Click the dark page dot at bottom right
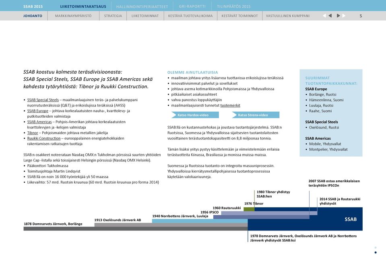Image resolution: width=386 pixels, height=255 pixels. click(376, 253)
